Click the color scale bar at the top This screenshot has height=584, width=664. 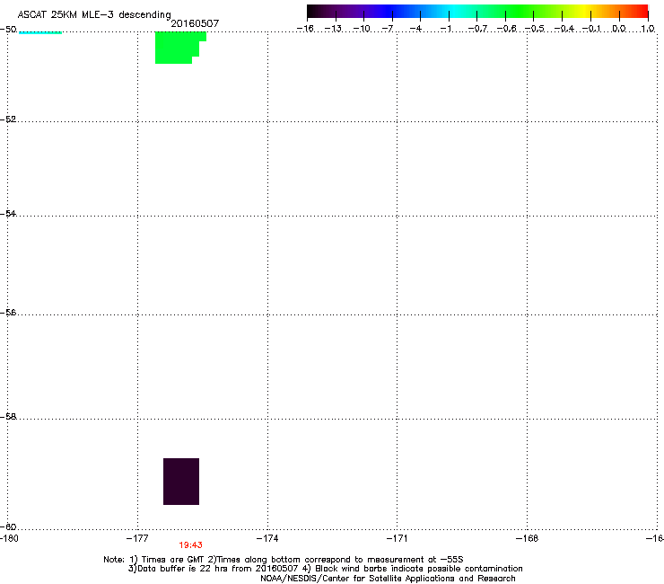click(x=477, y=12)
